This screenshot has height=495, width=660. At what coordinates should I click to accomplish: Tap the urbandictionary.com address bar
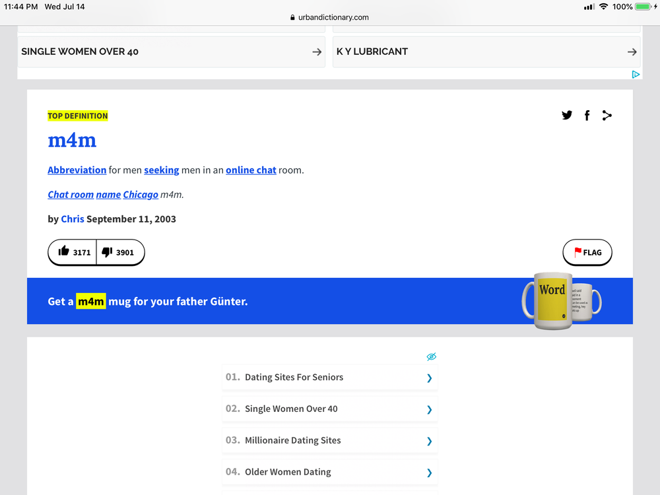(x=329, y=18)
